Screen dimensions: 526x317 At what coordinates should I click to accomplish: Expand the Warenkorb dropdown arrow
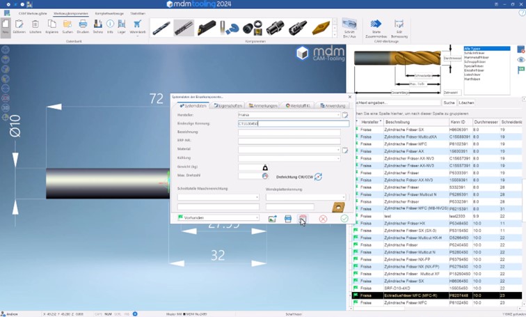138,36
